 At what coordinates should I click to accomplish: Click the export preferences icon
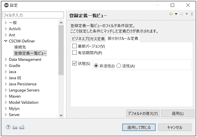pos(22,127)
